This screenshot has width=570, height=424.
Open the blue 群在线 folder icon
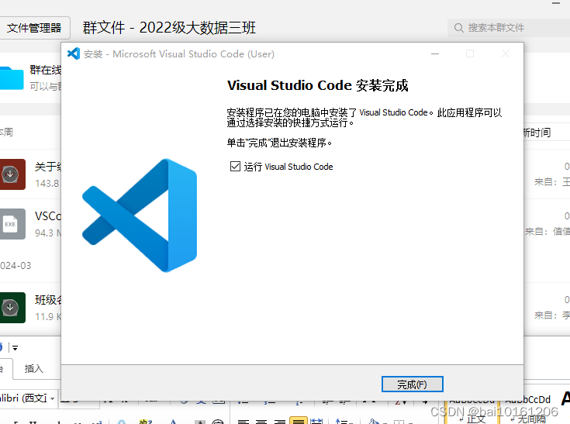click(x=12, y=78)
